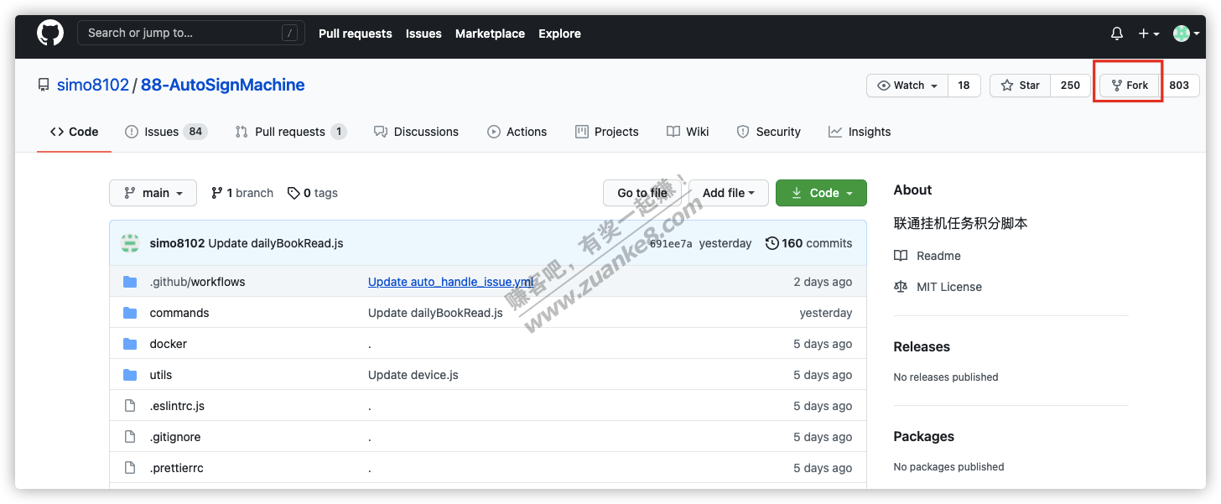Image resolution: width=1221 pixels, height=504 pixels.
Task: Click the GitHub home logo icon
Action: point(49,33)
